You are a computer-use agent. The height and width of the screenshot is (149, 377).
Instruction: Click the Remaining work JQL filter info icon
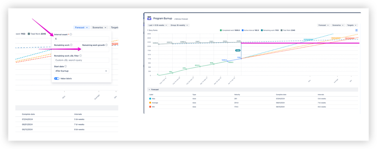click(80, 56)
